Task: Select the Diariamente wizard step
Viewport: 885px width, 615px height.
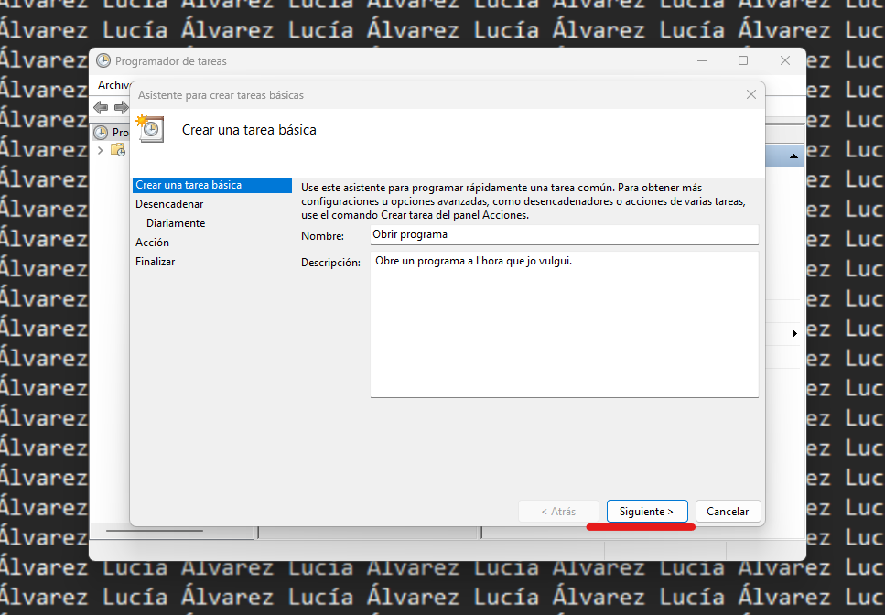Action: [x=177, y=222]
